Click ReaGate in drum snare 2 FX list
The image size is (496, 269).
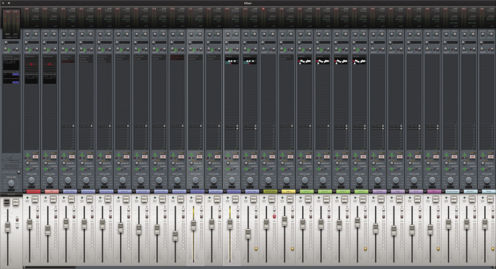104,62
